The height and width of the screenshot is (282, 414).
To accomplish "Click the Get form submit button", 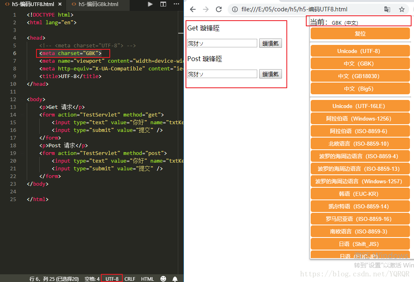I will click(x=270, y=43).
